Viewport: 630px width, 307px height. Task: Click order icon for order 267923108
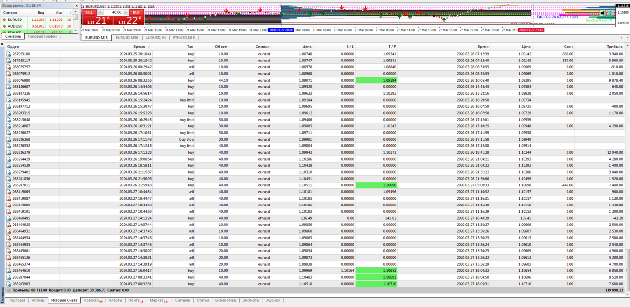(8, 54)
